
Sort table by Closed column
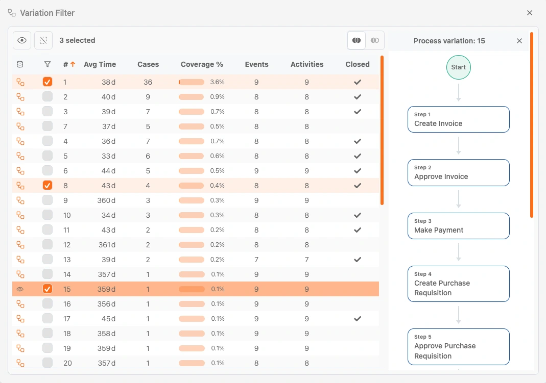point(357,64)
